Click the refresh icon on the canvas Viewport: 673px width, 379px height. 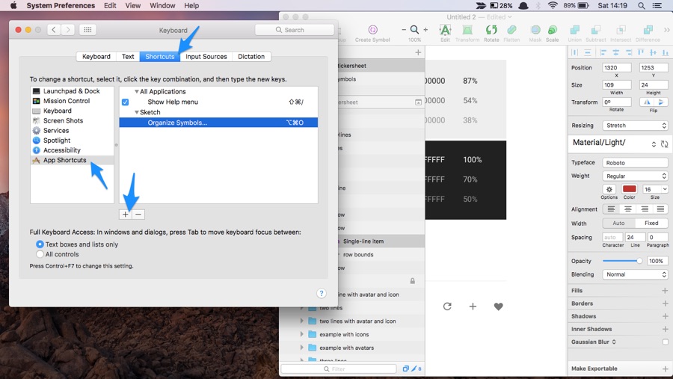click(447, 306)
